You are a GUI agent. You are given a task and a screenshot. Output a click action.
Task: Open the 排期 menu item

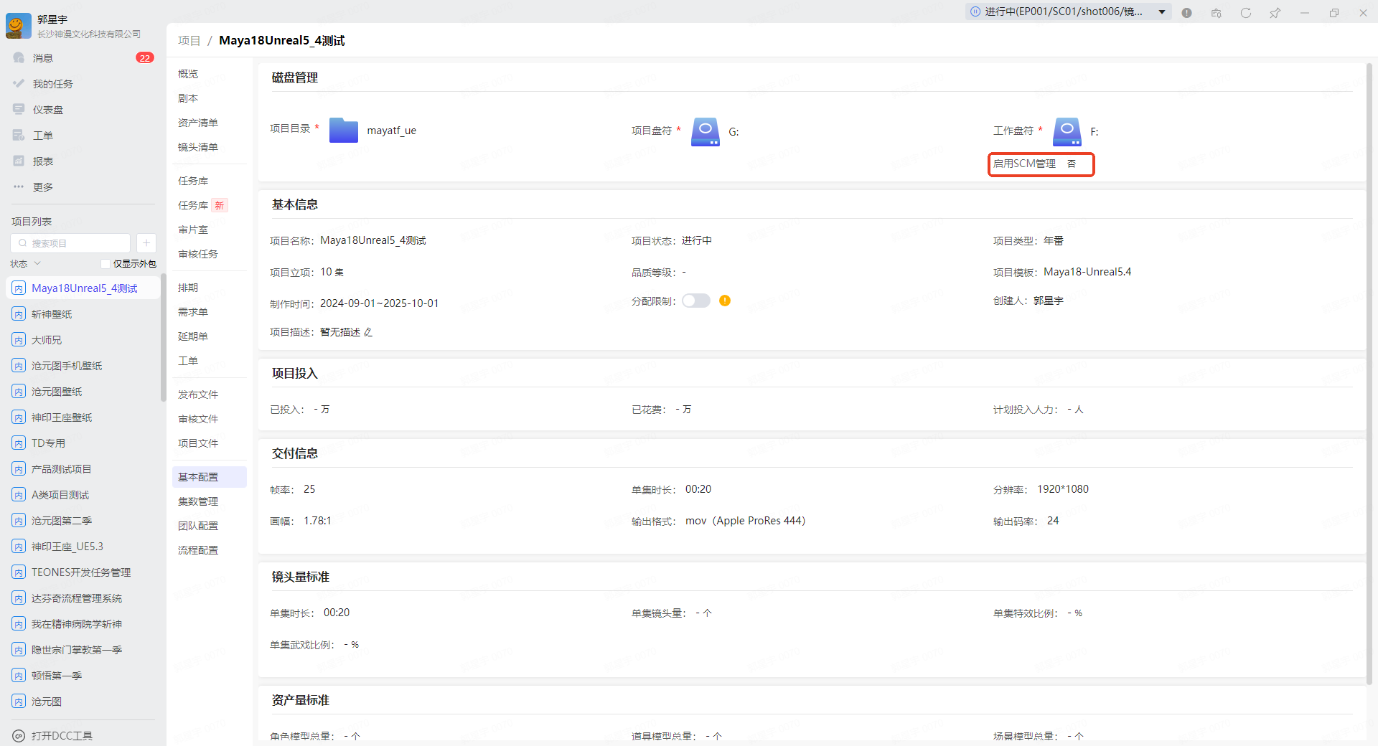188,288
